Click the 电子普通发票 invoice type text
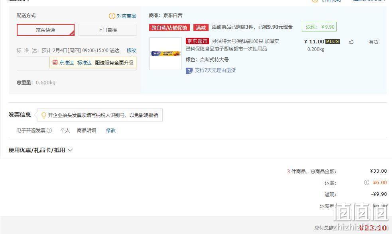Viewport: 392px width, 234px height. (31, 130)
